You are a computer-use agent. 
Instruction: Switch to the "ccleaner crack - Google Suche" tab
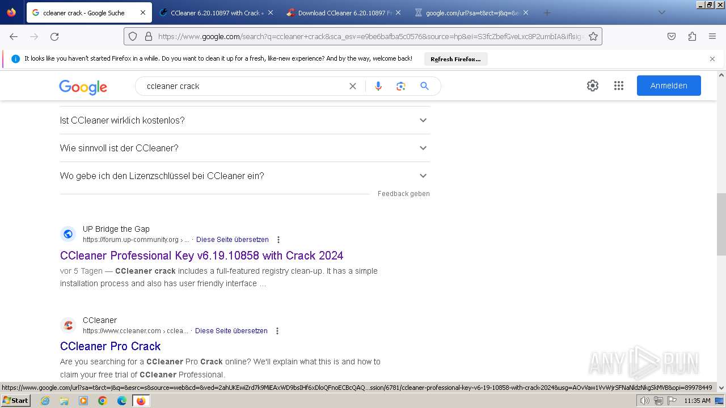[x=83, y=12]
